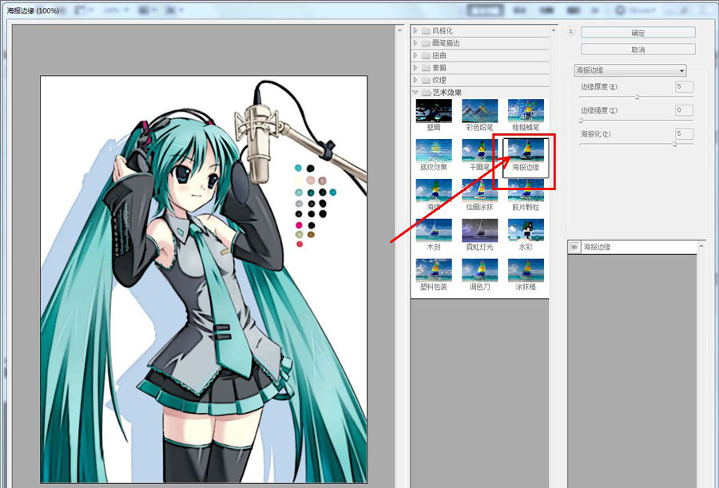
Task: Click the 确定 button
Action: click(638, 33)
